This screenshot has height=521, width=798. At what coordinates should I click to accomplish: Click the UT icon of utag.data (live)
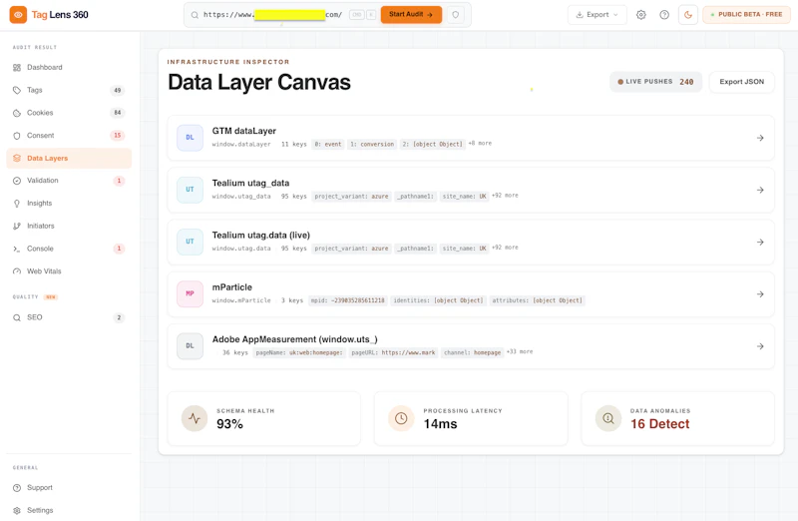(x=190, y=242)
